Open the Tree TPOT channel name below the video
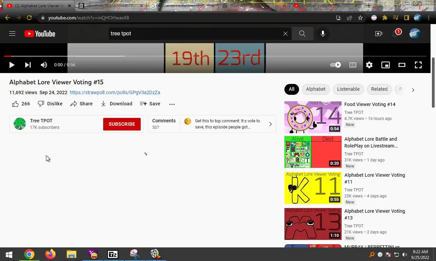The width and height of the screenshot is (436, 261). 41,121
